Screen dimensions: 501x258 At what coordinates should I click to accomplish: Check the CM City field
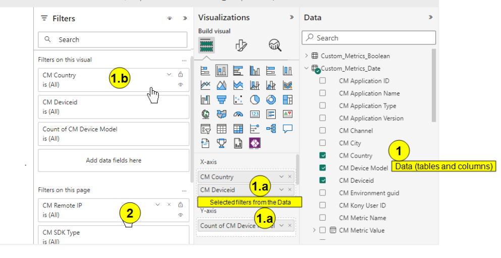coord(323,143)
